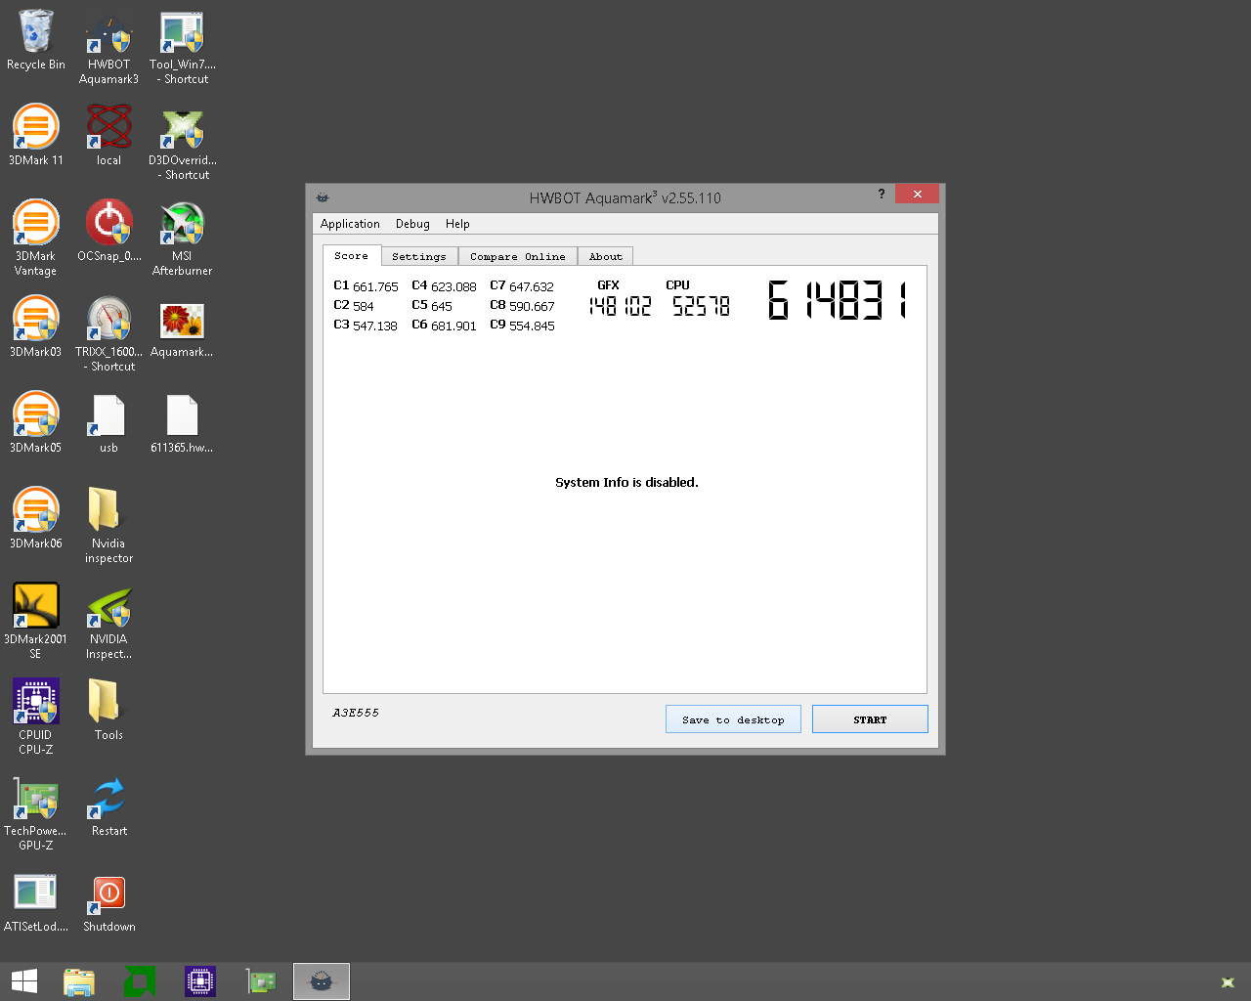Open D3DOverrider shortcut icon
Image resolution: width=1251 pixels, height=1001 pixels.
pos(183,143)
